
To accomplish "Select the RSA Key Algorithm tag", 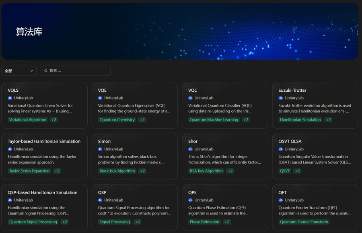I will (206, 171).
